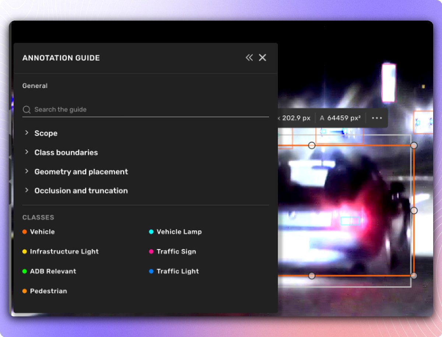
Task: Grab the top-right corner handle of vehicle box
Action: pyautogui.click(x=414, y=145)
